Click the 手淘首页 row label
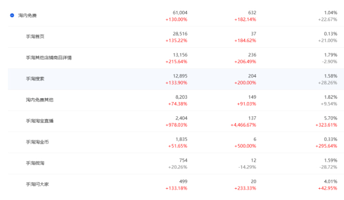This screenshot has height=200, width=344. point(35,36)
